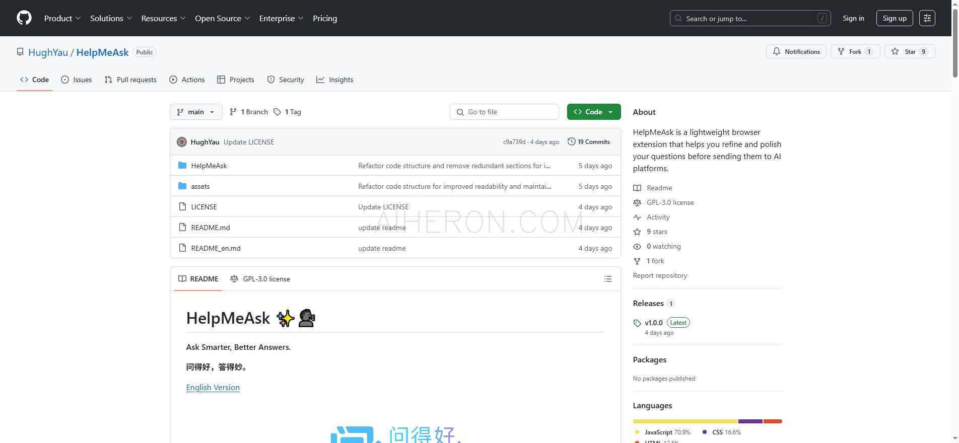Click Report repository
This screenshot has width=959, height=443.
[660, 275]
